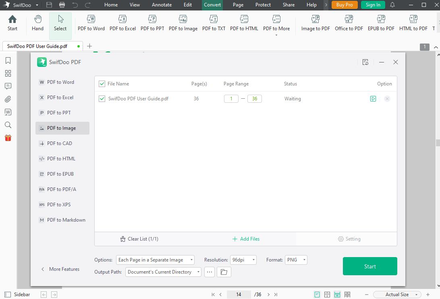The width and height of the screenshot is (440, 299).
Task: Open the Resolution 96dpi dropdown
Action: (243, 260)
